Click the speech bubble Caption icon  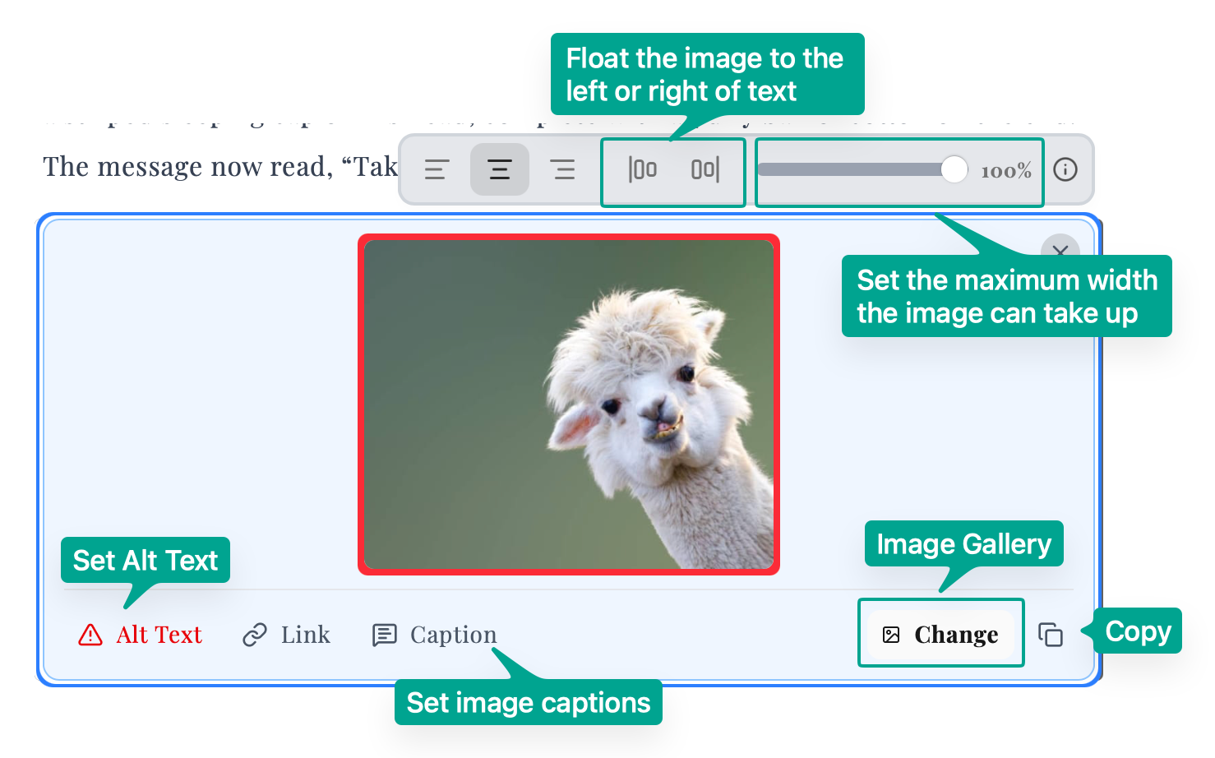click(384, 634)
